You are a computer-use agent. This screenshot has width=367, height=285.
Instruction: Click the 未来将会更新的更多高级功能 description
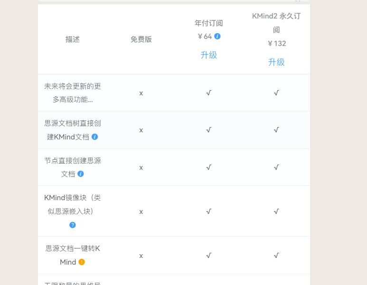pos(73,93)
